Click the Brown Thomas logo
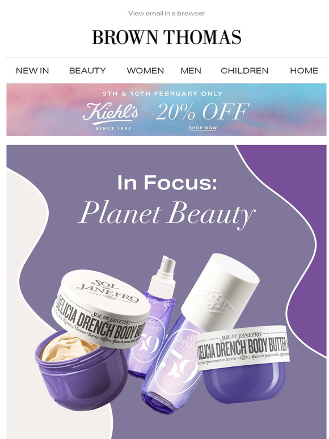The image size is (329, 439). click(x=167, y=37)
